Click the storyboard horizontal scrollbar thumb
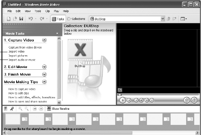Image resolution: width=201 pixels, height=135 pixels. 70,133
